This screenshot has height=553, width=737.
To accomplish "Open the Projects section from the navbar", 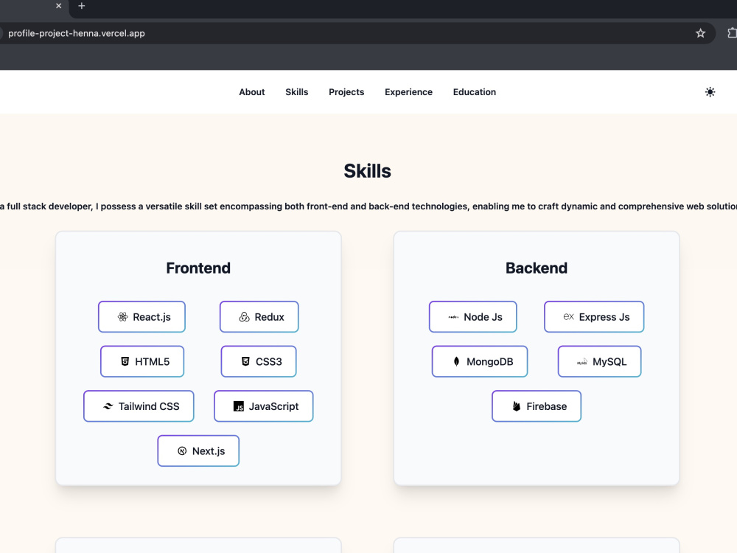I will [x=346, y=92].
